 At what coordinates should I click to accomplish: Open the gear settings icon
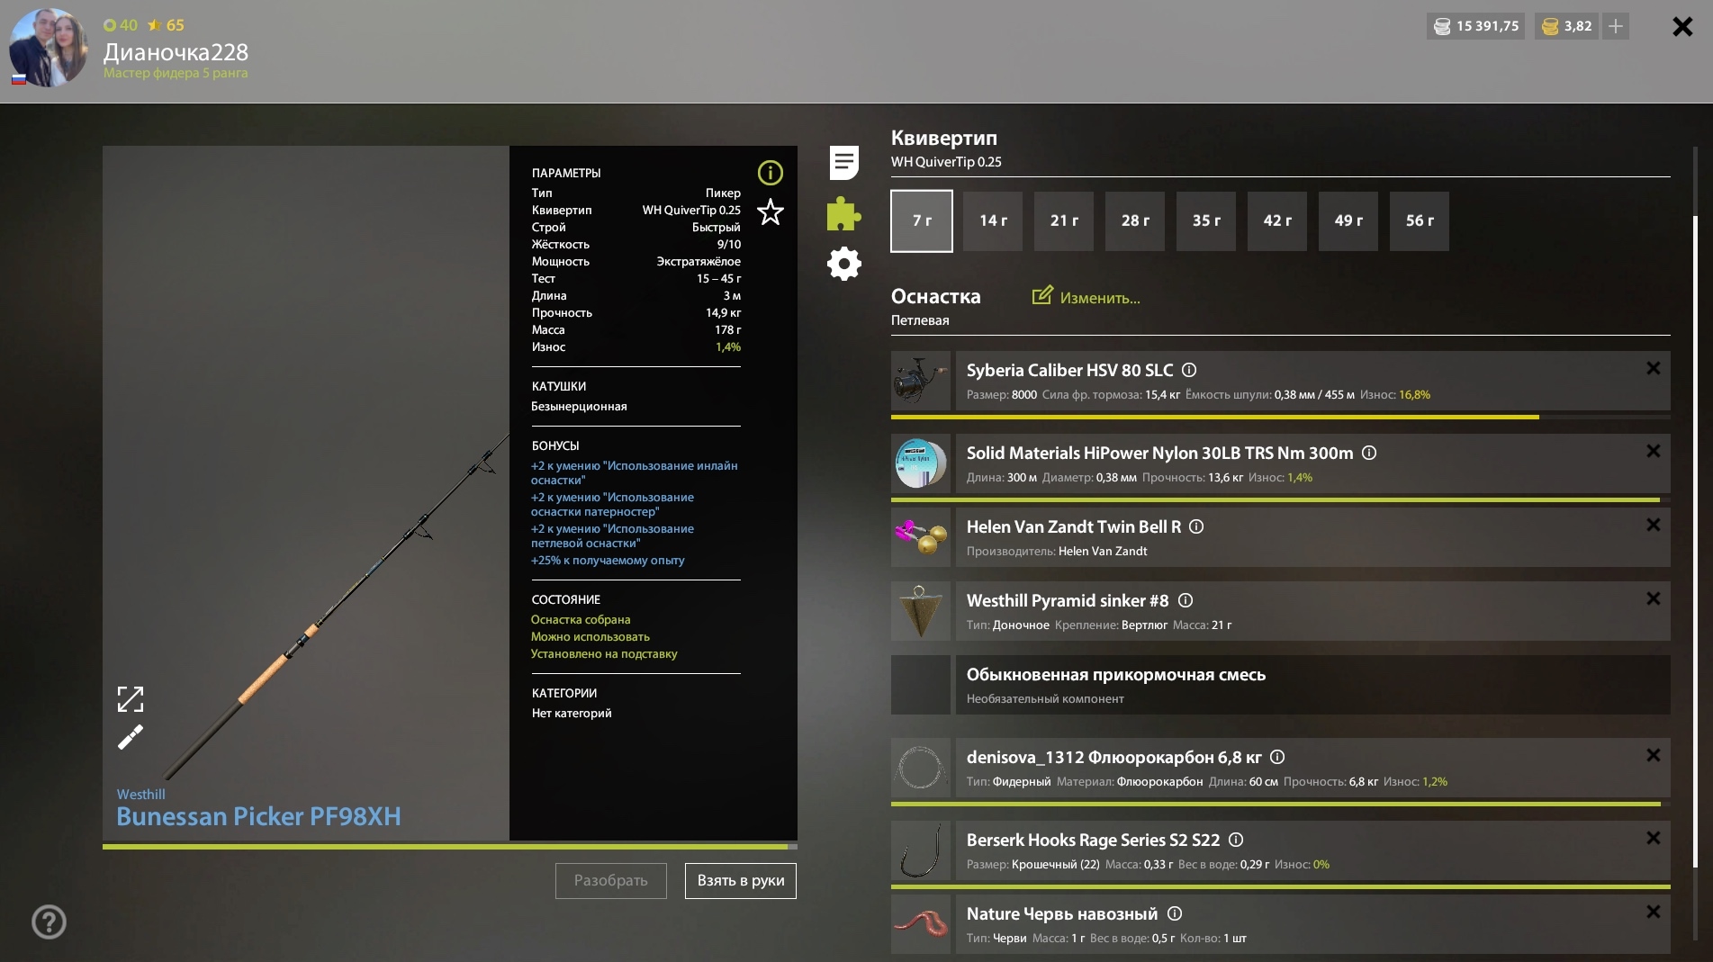[843, 264]
